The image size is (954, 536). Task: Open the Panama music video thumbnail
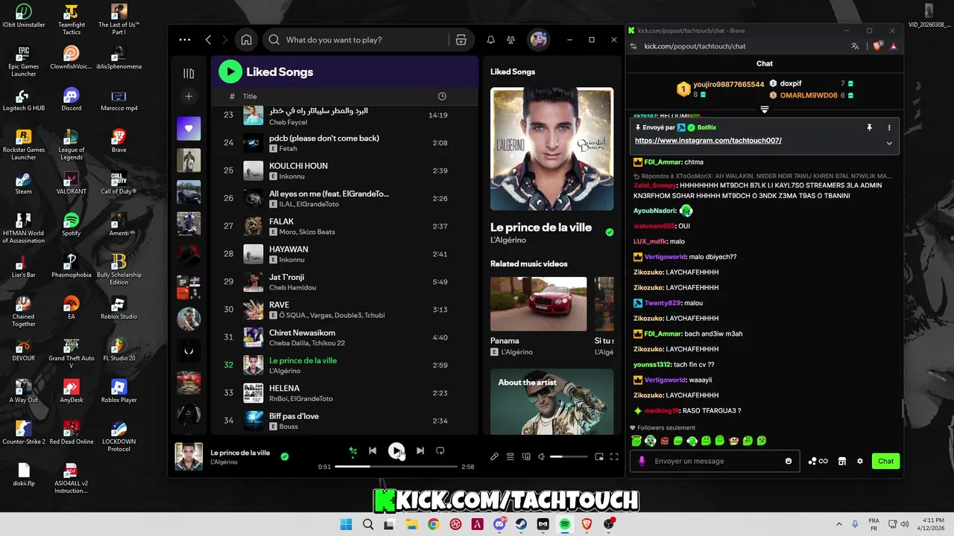coord(538,304)
